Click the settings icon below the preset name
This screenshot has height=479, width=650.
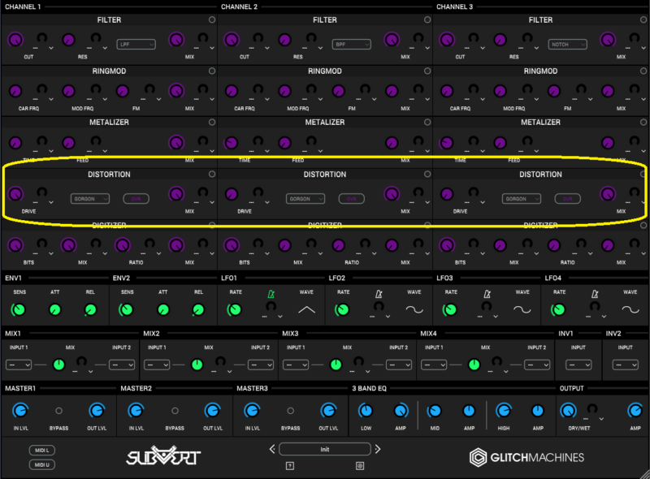[360, 465]
